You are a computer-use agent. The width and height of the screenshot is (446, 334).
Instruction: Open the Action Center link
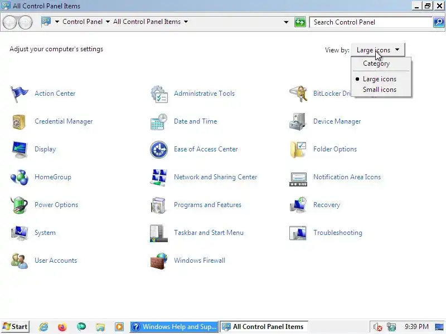pos(55,94)
